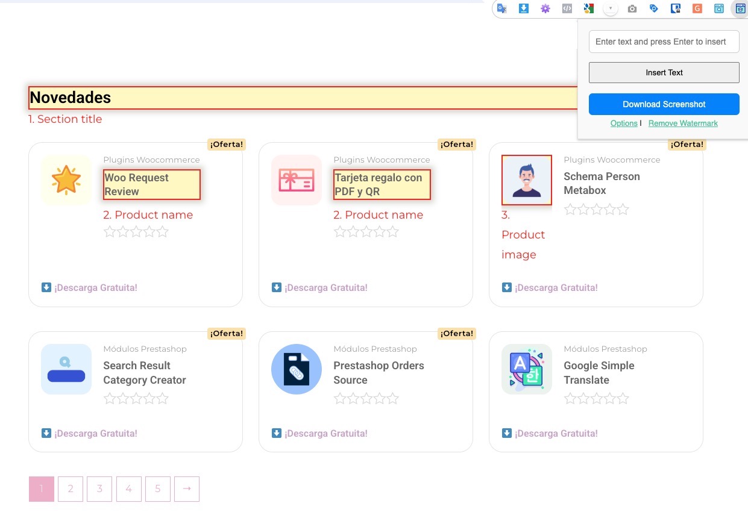Click the download icon in Google Simple Translate card

click(x=507, y=433)
